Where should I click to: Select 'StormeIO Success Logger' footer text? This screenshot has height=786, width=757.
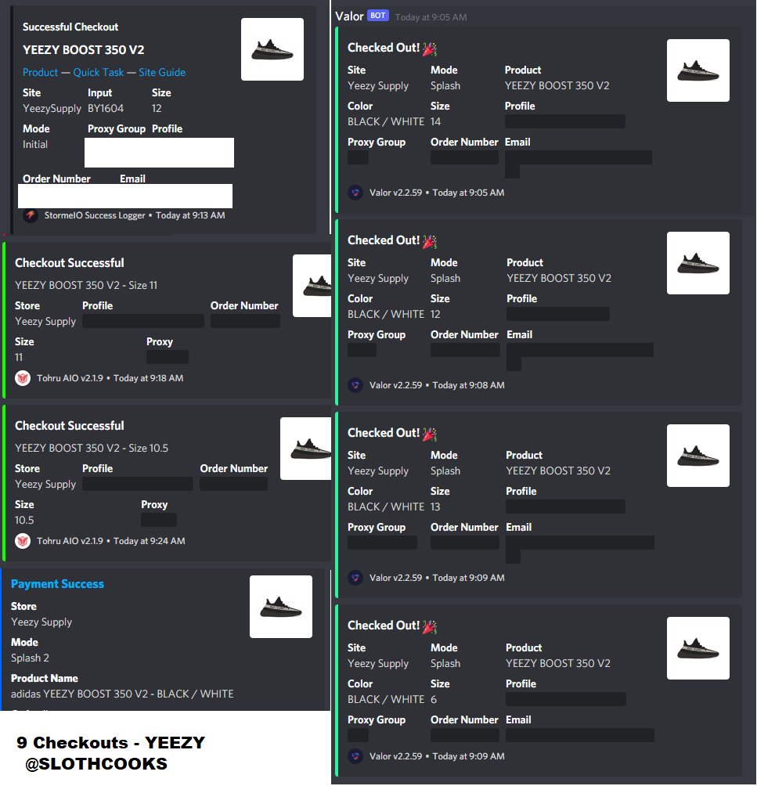95,215
